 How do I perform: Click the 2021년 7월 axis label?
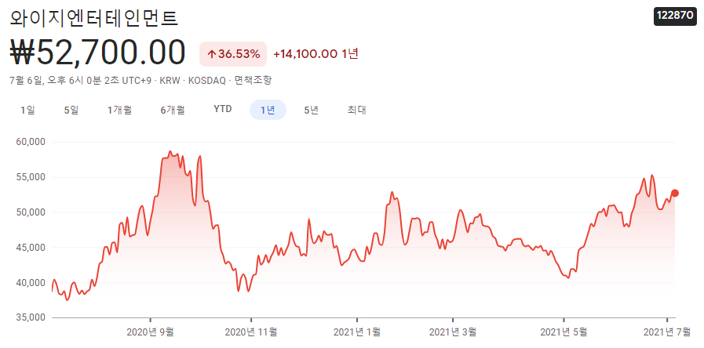coord(667,332)
